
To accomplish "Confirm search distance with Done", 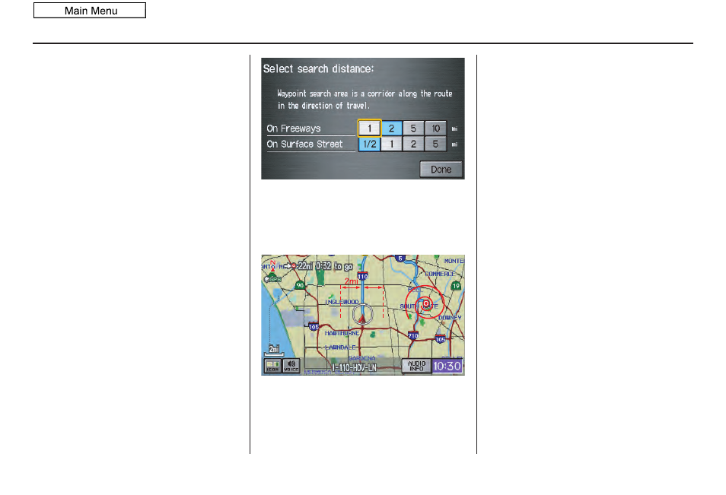I will (441, 170).
